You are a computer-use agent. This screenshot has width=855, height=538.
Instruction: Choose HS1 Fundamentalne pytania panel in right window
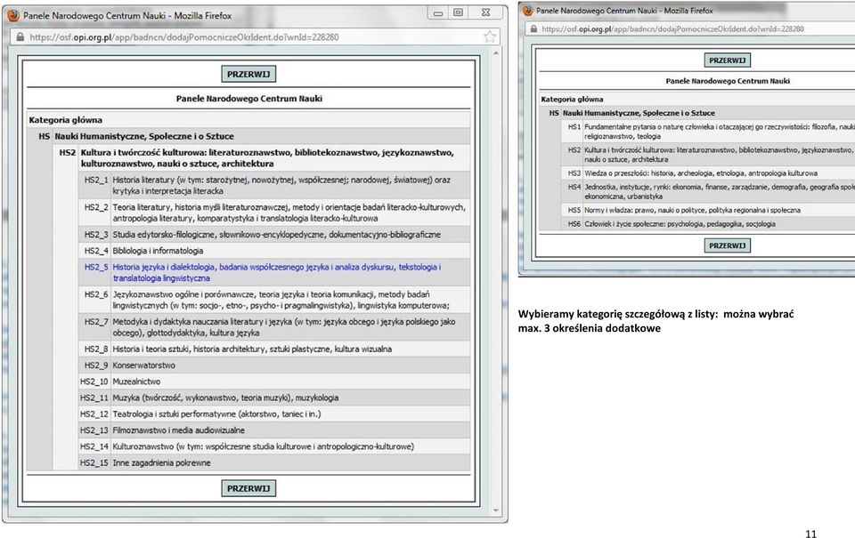708,132
